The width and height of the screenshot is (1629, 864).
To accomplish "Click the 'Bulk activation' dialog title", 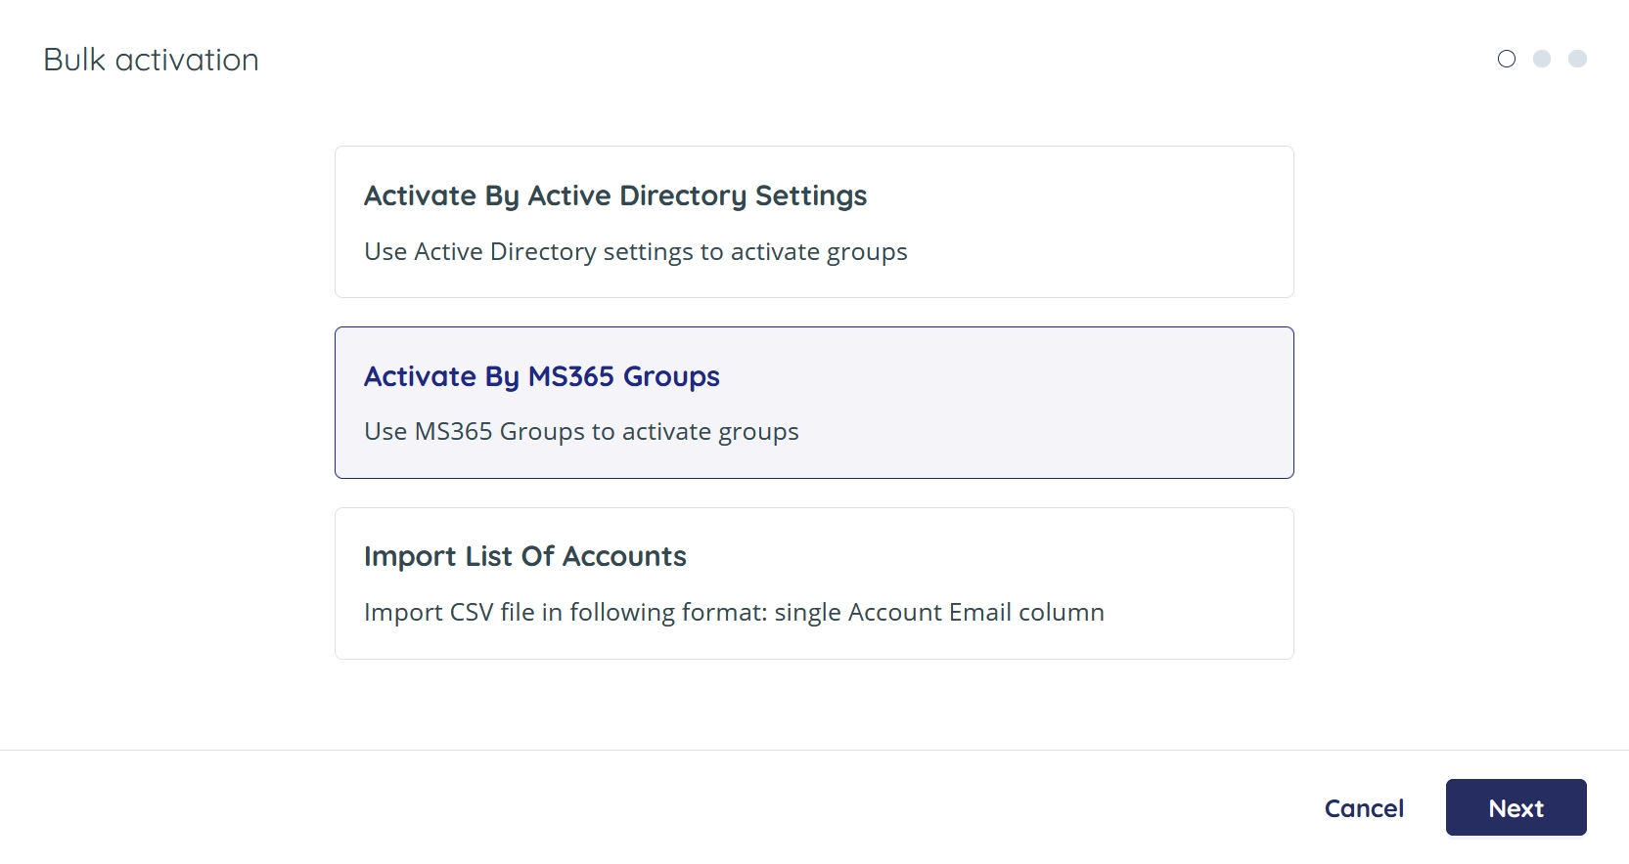I will 151,60.
